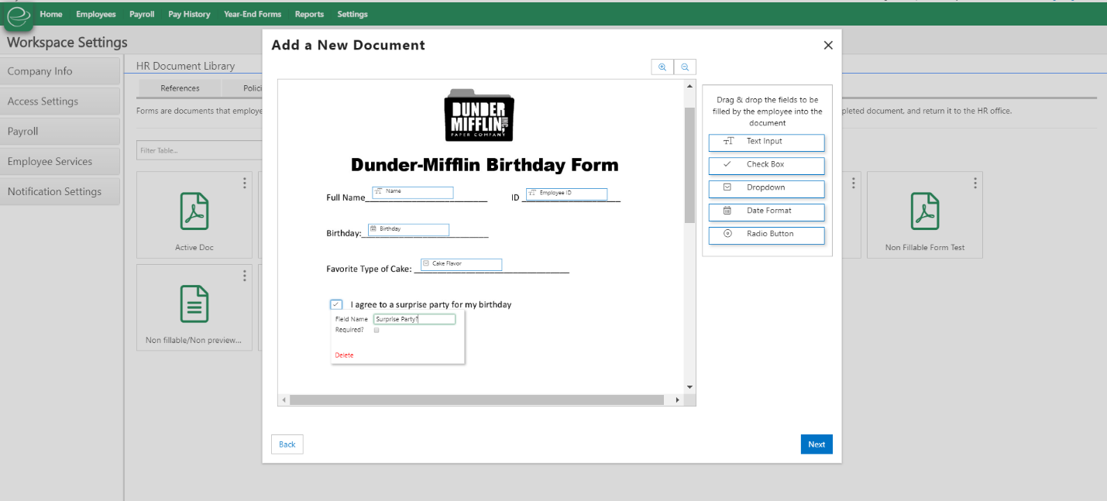
Task: Click the document horizontal scrollbar thumb
Action: [x=476, y=400]
